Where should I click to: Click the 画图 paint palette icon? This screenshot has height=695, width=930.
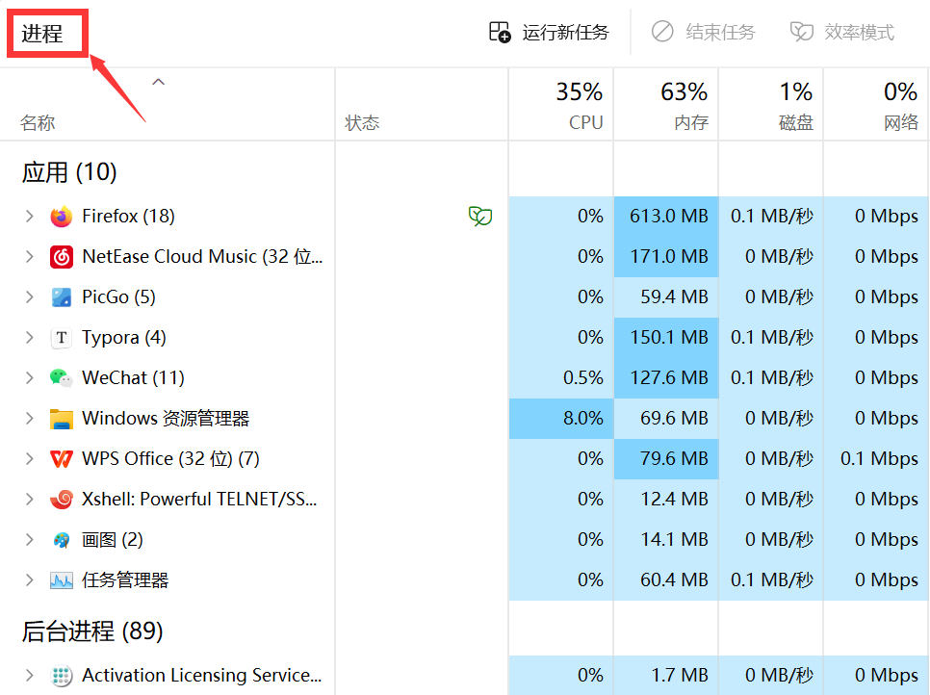61,540
